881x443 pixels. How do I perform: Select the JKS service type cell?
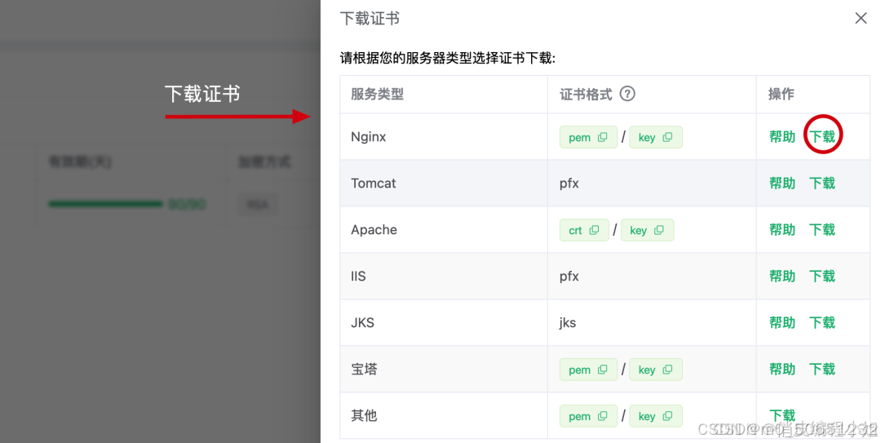coord(444,323)
